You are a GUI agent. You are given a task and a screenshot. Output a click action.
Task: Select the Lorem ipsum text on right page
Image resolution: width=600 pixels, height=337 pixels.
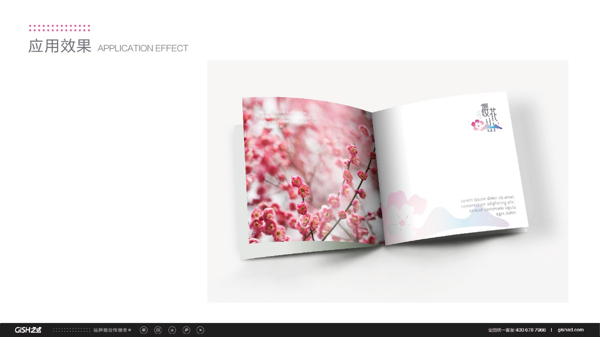[x=488, y=205]
